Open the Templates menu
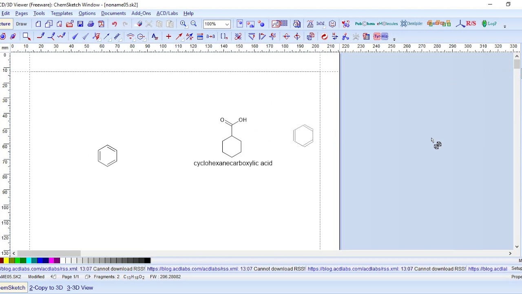 coord(62,13)
